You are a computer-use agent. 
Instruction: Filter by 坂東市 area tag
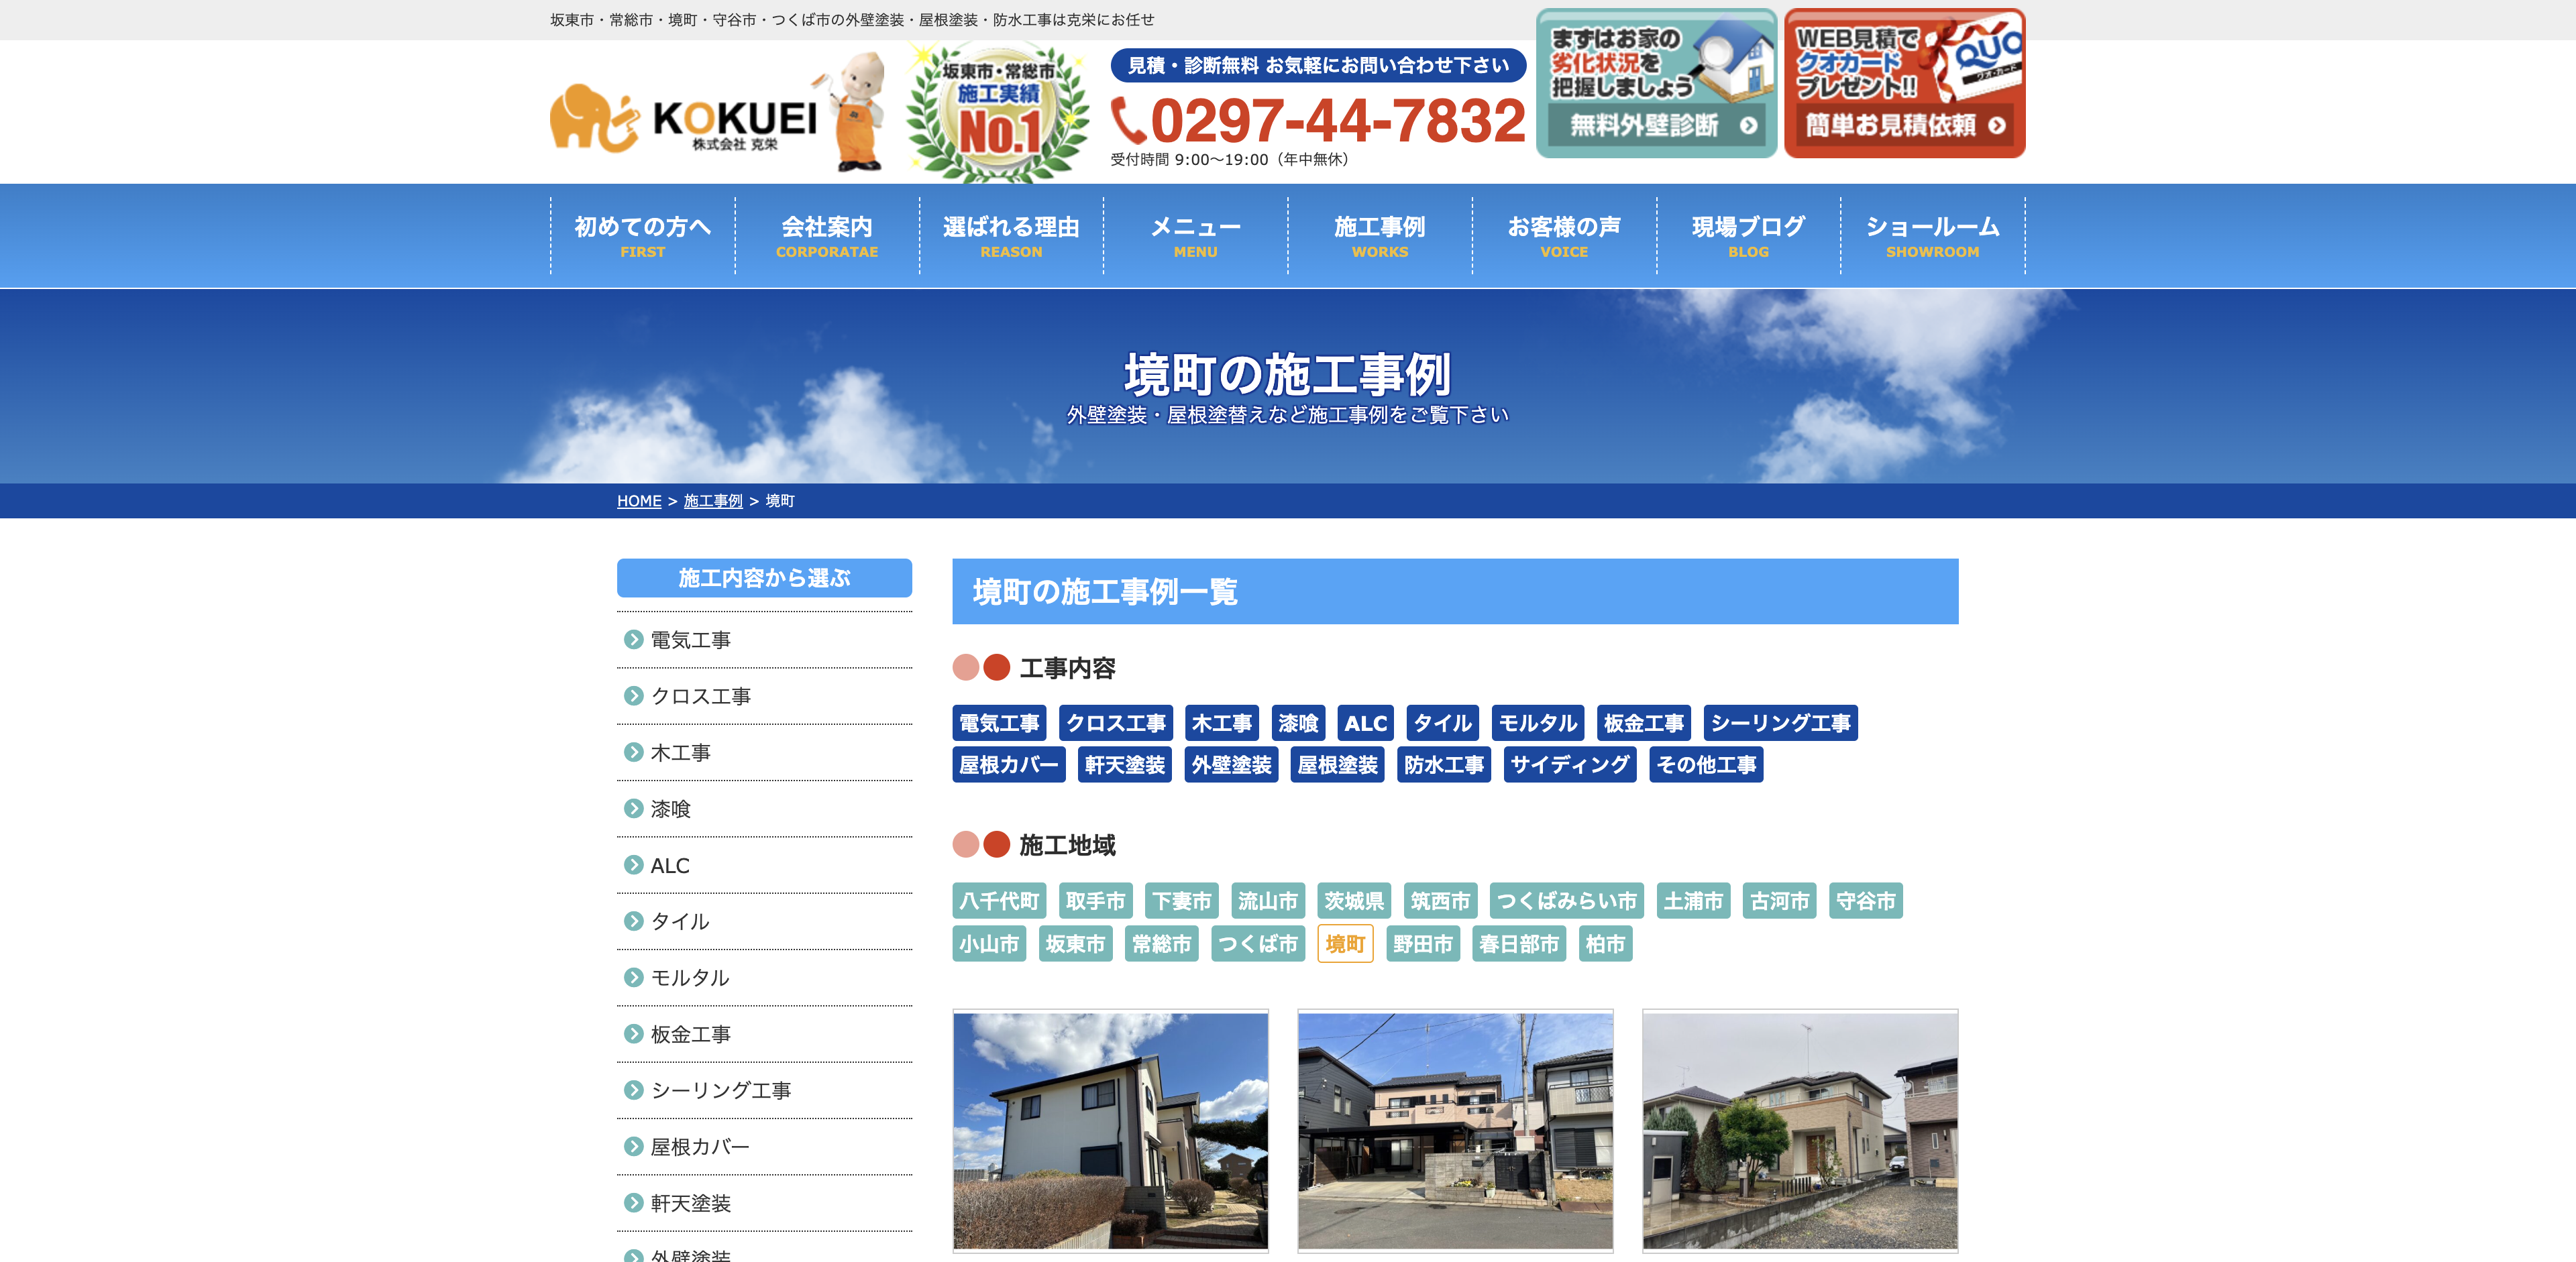[1075, 943]
